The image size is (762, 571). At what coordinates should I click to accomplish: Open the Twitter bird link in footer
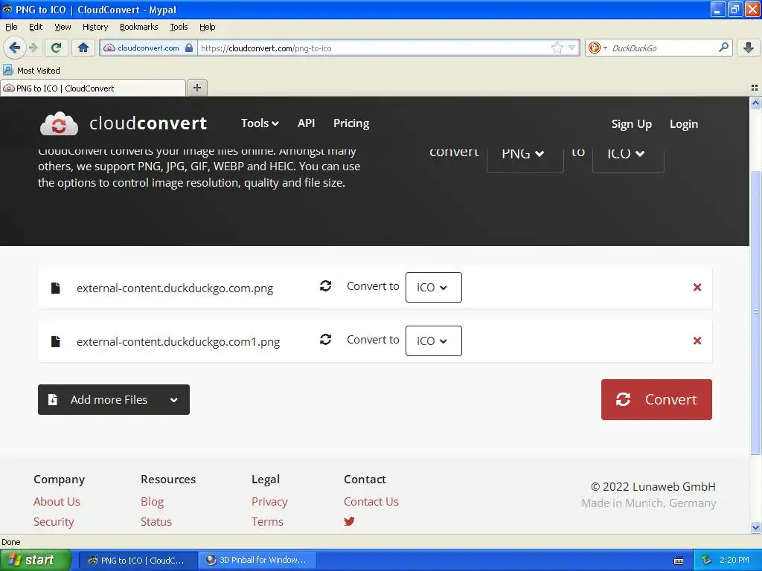pyautogui.click(x=349, y=521)
